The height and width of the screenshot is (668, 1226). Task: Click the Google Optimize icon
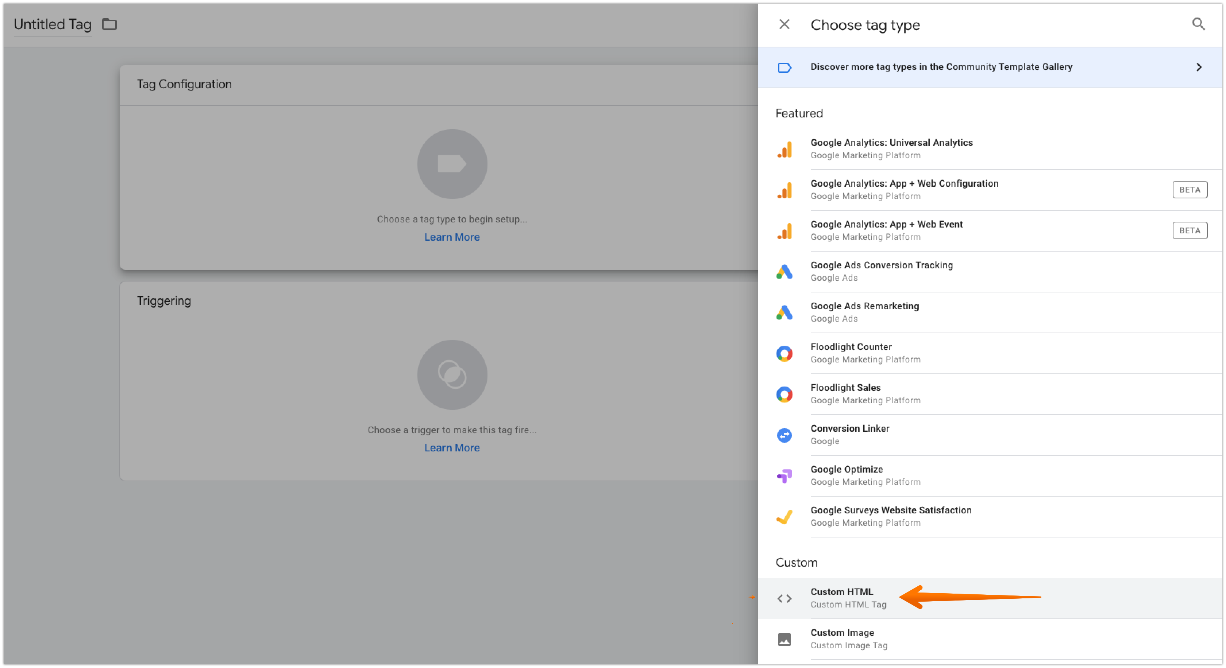[784, 475]
